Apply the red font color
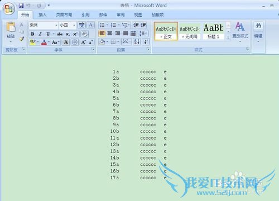The image size is (279, 201). 44,42
